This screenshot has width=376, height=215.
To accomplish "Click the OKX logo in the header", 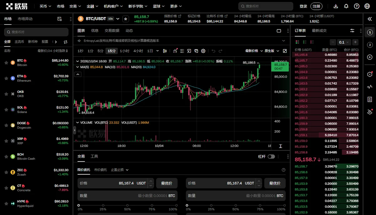I will (x=17, y=6).
